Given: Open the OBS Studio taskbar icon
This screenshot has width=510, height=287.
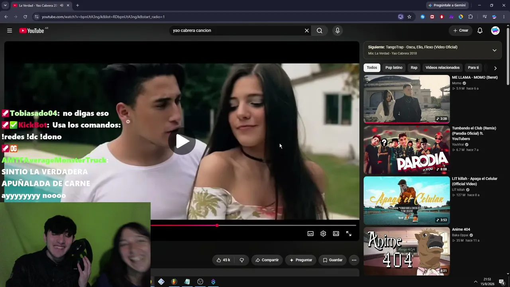Looking at the screenshot, I should [x=200, y=282].
